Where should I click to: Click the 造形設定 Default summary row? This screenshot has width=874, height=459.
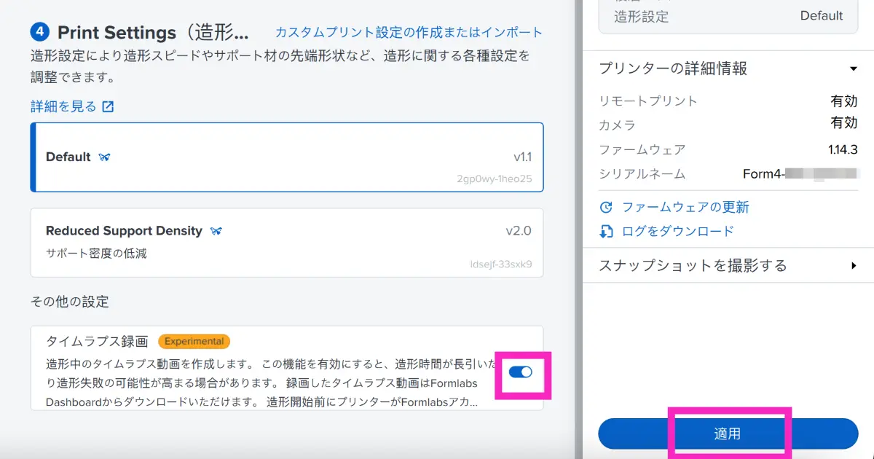[x=728, y=16]
